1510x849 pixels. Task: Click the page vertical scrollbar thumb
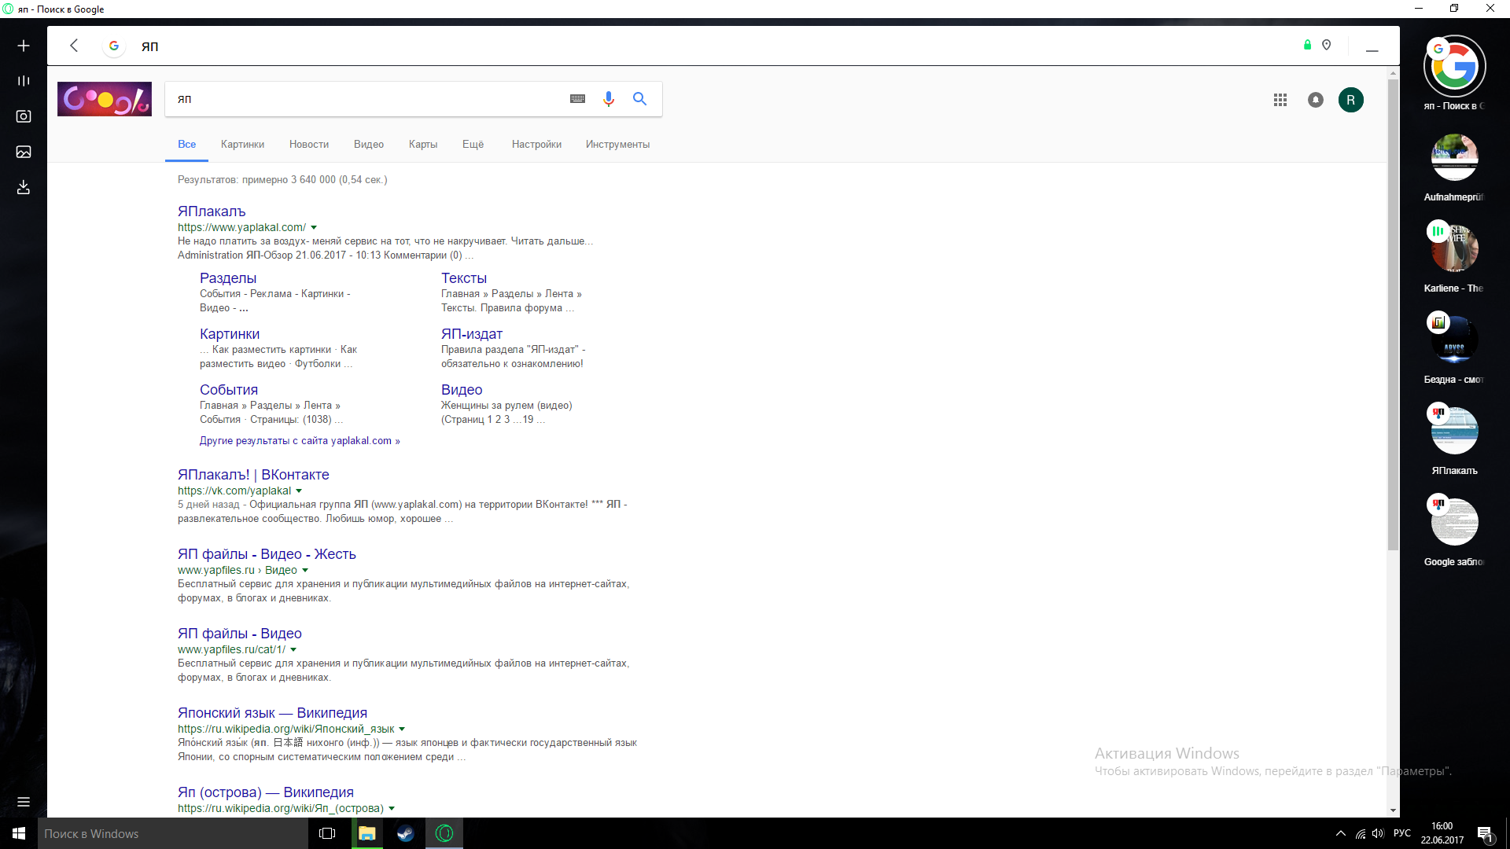click(x=1394, y=314)
